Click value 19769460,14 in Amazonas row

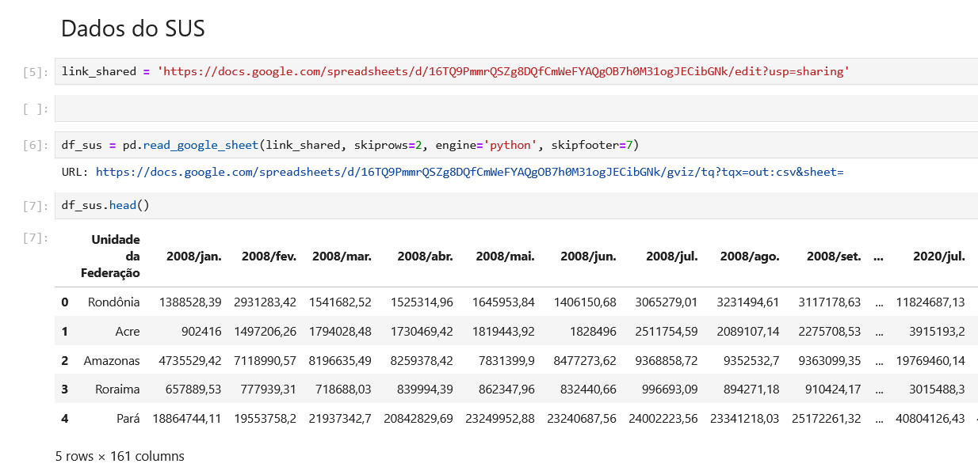[x=930, y=360]
